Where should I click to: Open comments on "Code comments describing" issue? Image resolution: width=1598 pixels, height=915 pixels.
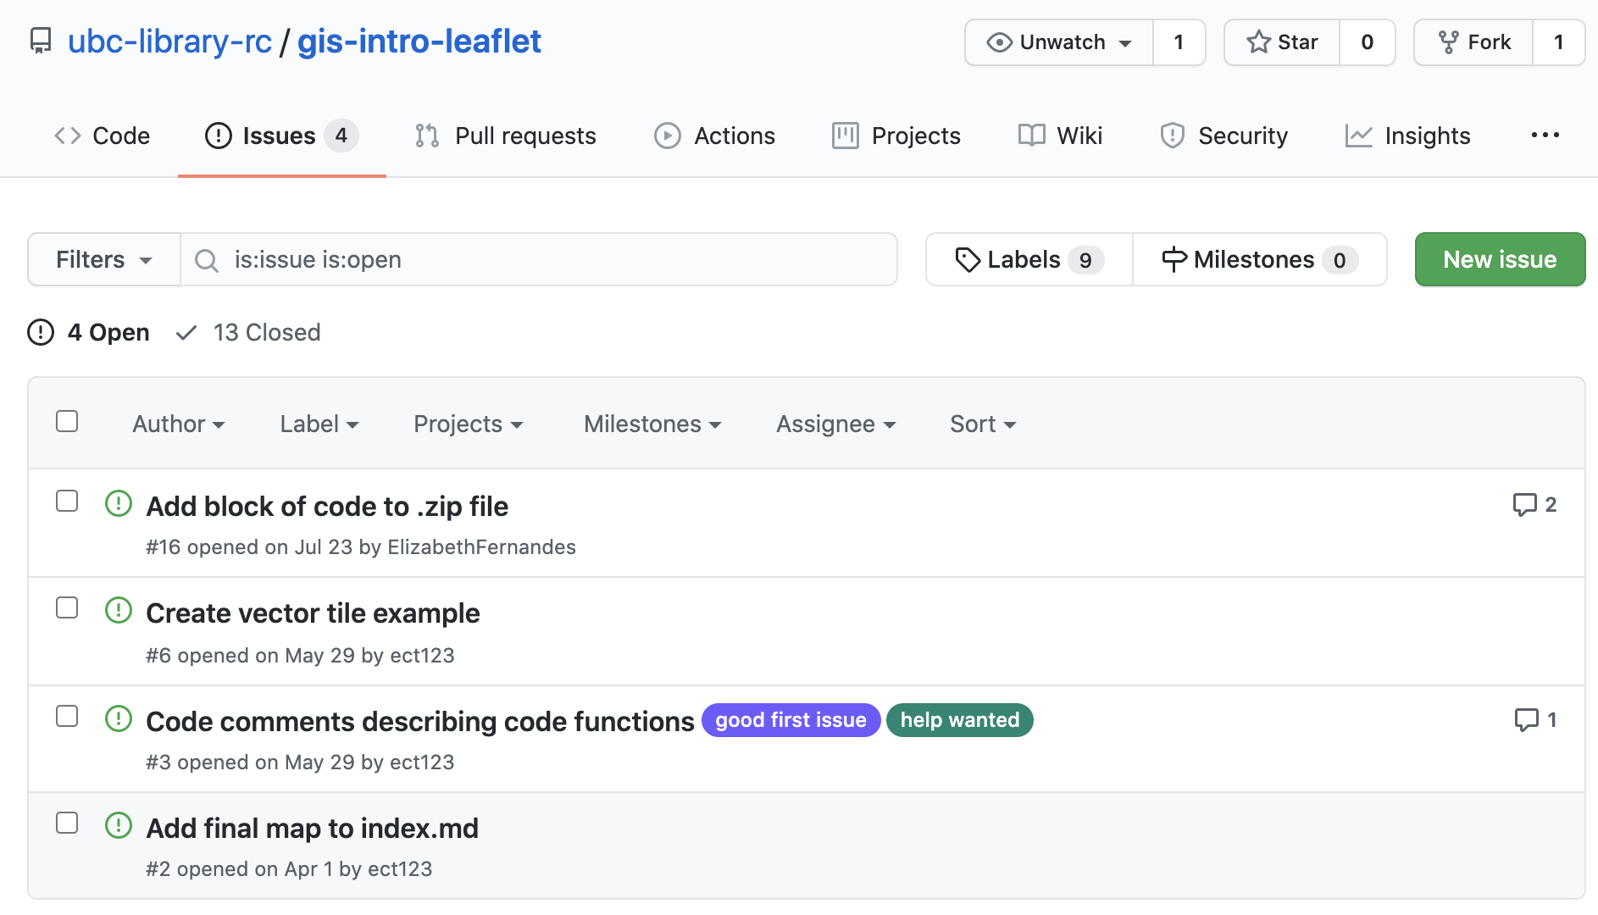click(x=1535, y=720)
